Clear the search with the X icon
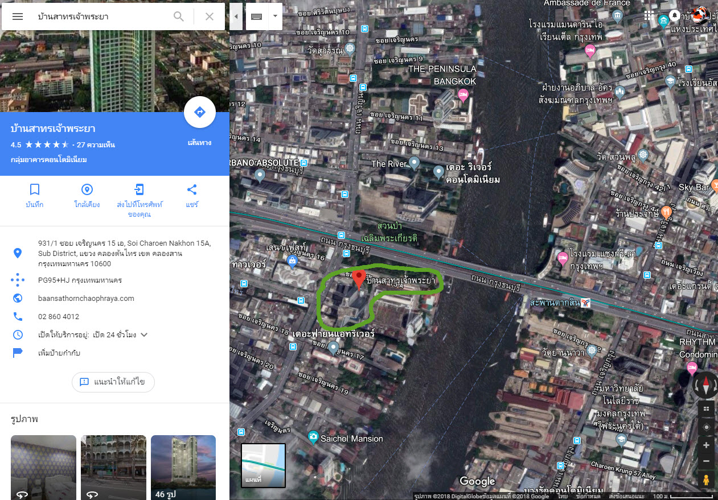Screen dimensions: 718x500 pos(210,16)
